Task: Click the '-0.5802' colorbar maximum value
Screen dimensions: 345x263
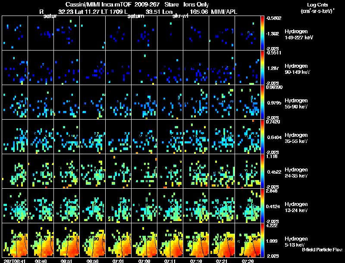Action: [274, 18]
